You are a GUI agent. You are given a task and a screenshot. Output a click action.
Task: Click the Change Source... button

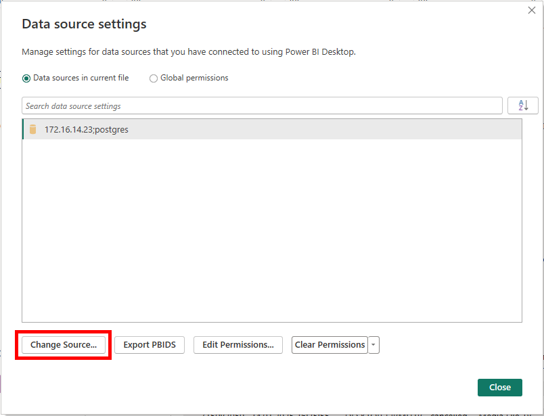64,345
